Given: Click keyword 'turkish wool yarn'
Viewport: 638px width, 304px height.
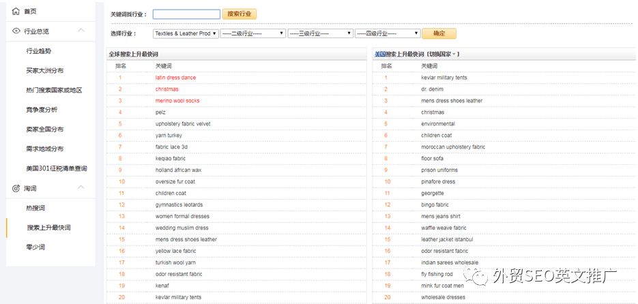Looking at the screenshot, I should 175,262.
